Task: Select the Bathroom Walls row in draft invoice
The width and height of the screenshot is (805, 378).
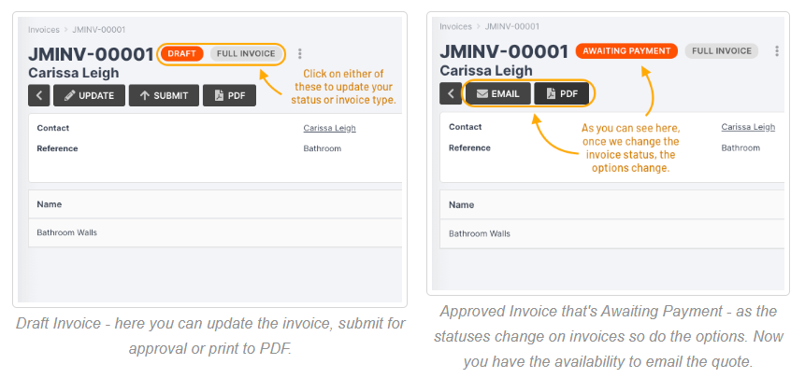Action: point(67,232)
